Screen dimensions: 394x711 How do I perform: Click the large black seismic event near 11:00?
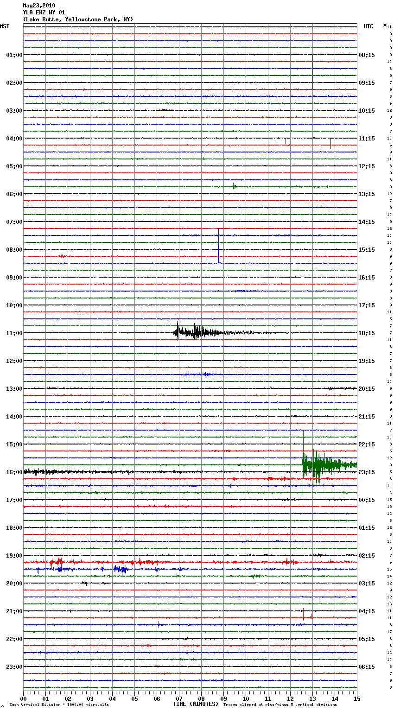pyautogui.click(x=197, y=332)
